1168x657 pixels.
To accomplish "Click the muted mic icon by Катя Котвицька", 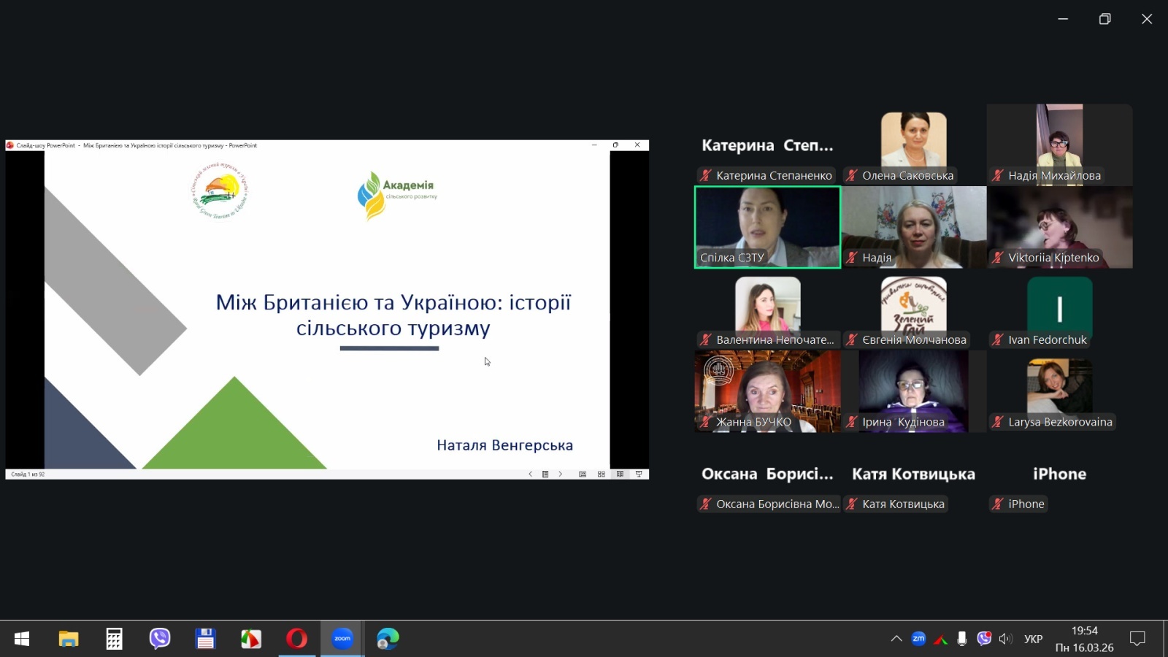I will pos(851,504).
